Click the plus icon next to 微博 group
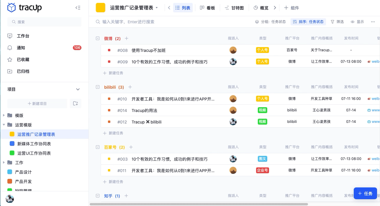This screenshot has height=206, width=380. point(127,39)
